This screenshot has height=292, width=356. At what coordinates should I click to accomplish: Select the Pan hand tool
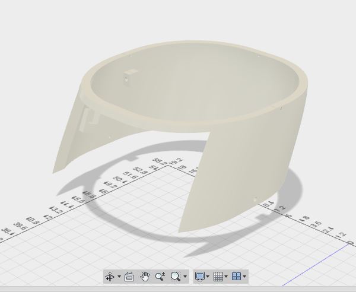pos(145,277)
